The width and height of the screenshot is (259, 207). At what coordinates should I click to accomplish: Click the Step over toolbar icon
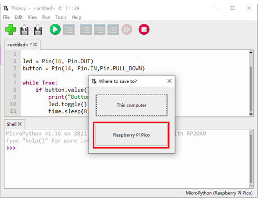[x=86, y=29]
